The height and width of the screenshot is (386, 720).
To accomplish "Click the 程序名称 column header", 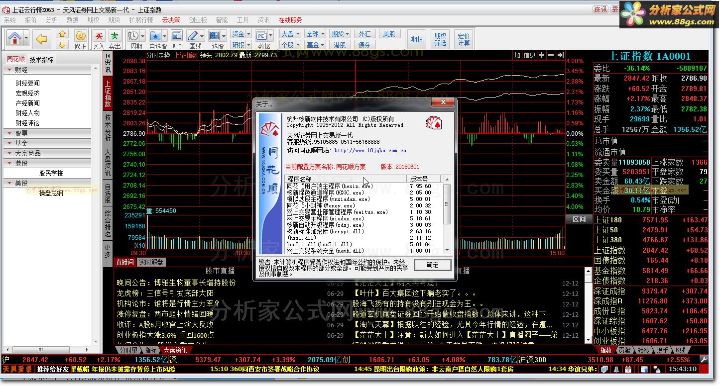I will click(x=347, y=179).
